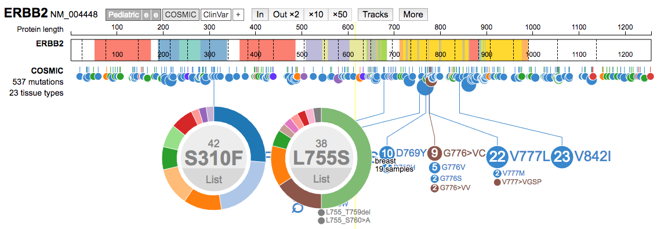Click the 5-sample disc beside G776V
The image size is (657, 229).
434,168
